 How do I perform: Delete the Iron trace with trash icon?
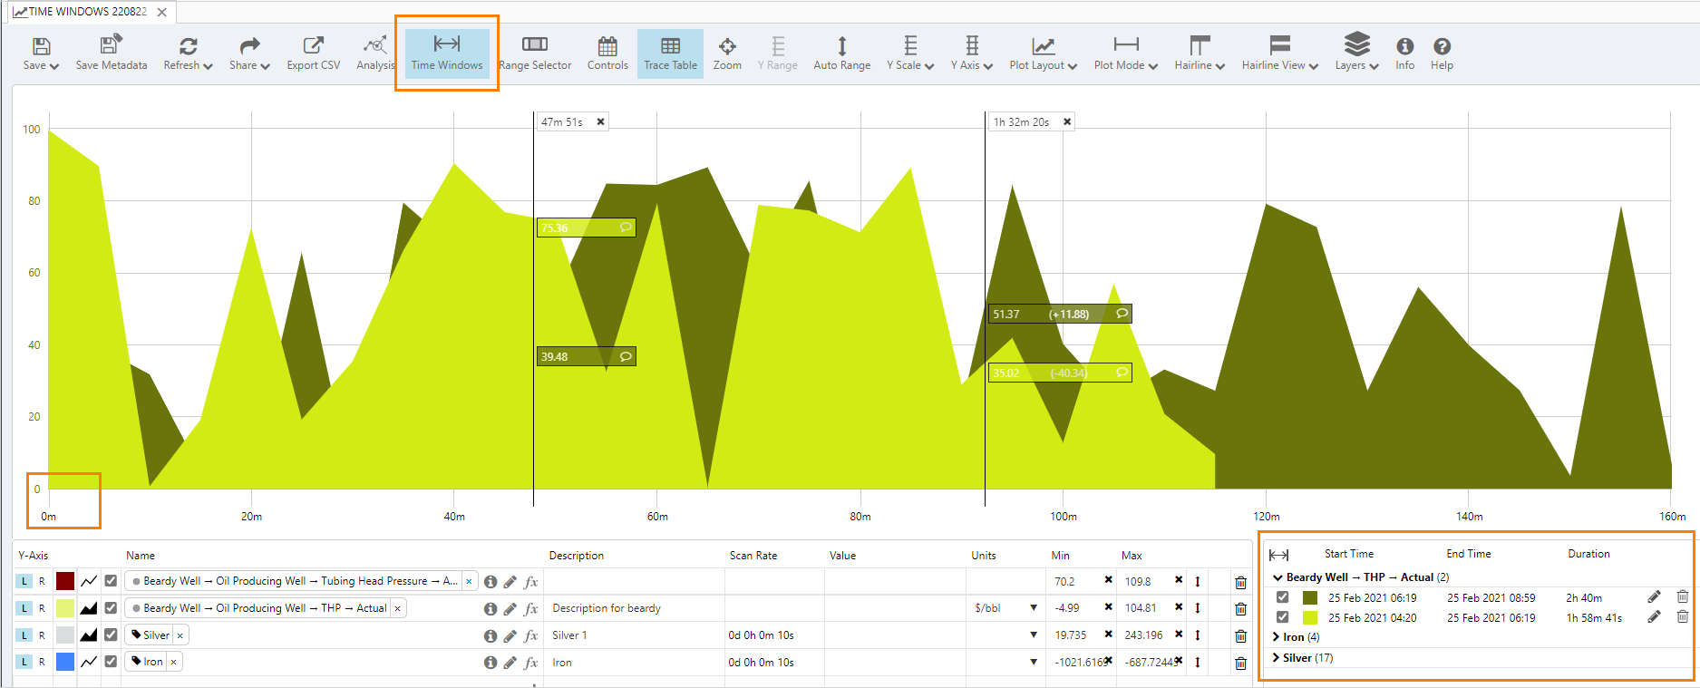click(1240, 663)
